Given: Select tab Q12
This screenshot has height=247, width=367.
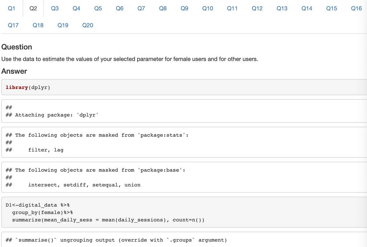Looking at the screenshot, I should [x=257, y=9].
